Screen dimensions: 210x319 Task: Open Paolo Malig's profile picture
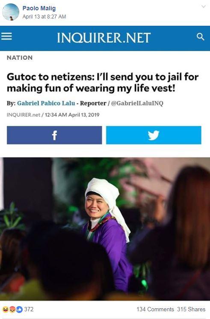coord(11,12)
